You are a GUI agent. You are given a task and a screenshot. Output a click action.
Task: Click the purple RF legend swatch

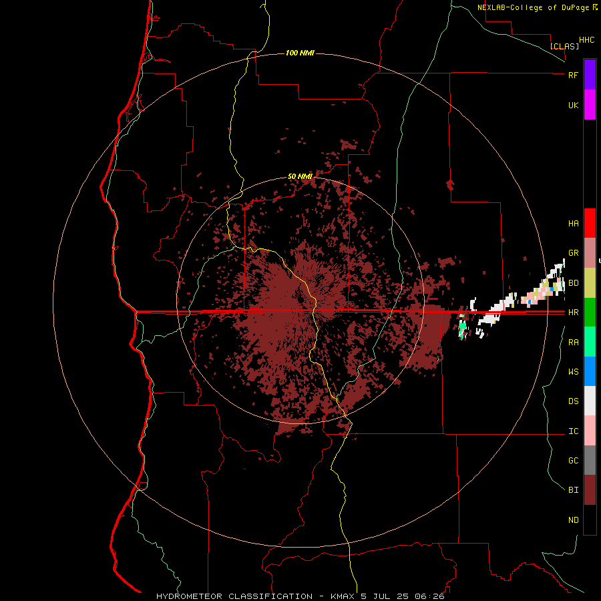click(x=590, y=75)
